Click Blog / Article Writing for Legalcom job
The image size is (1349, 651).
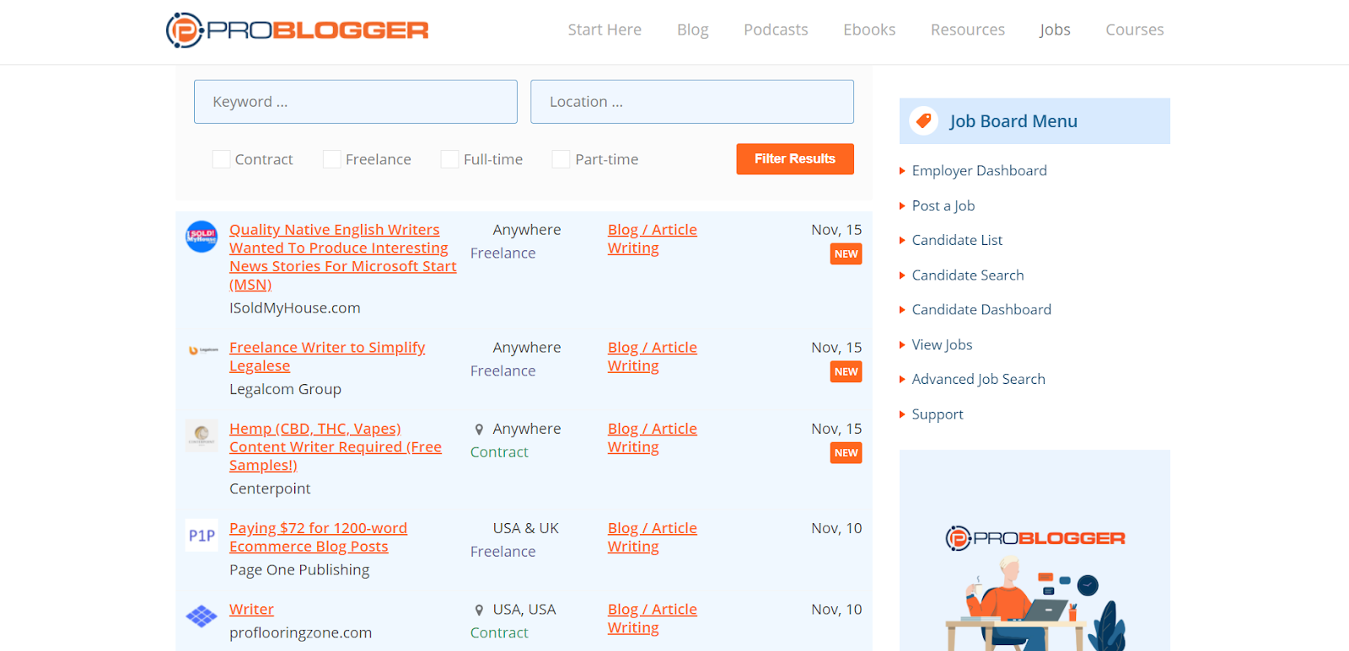point(652,357)
